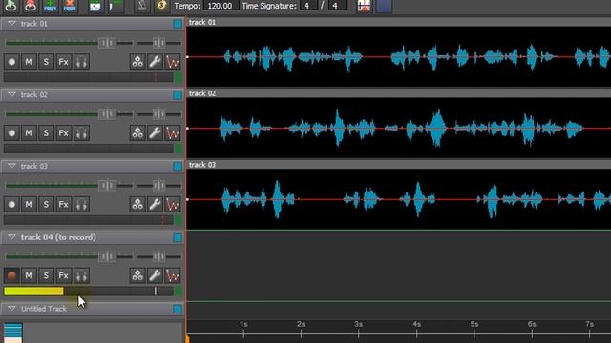The width and height of the screenshot is (611, 343).
Task: Click the add track icon with green plus
Action: click(x=51, y=6)
